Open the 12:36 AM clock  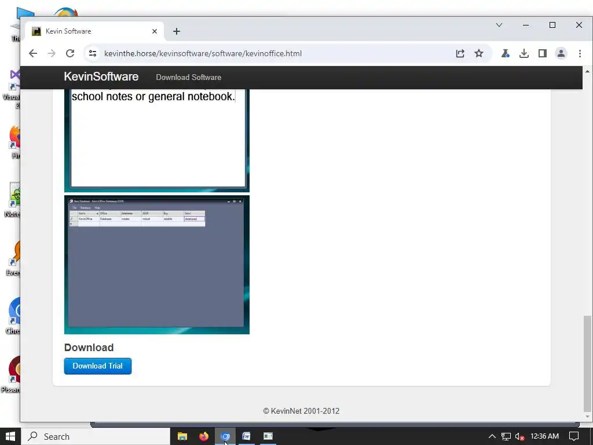(544, 436)
